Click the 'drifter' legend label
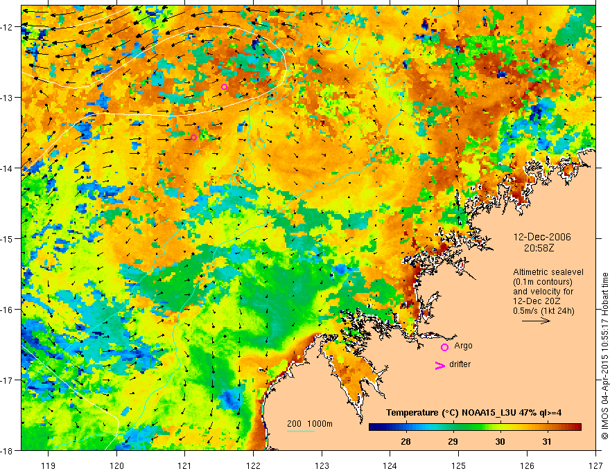Screen dimensions: 610x471 460,364
